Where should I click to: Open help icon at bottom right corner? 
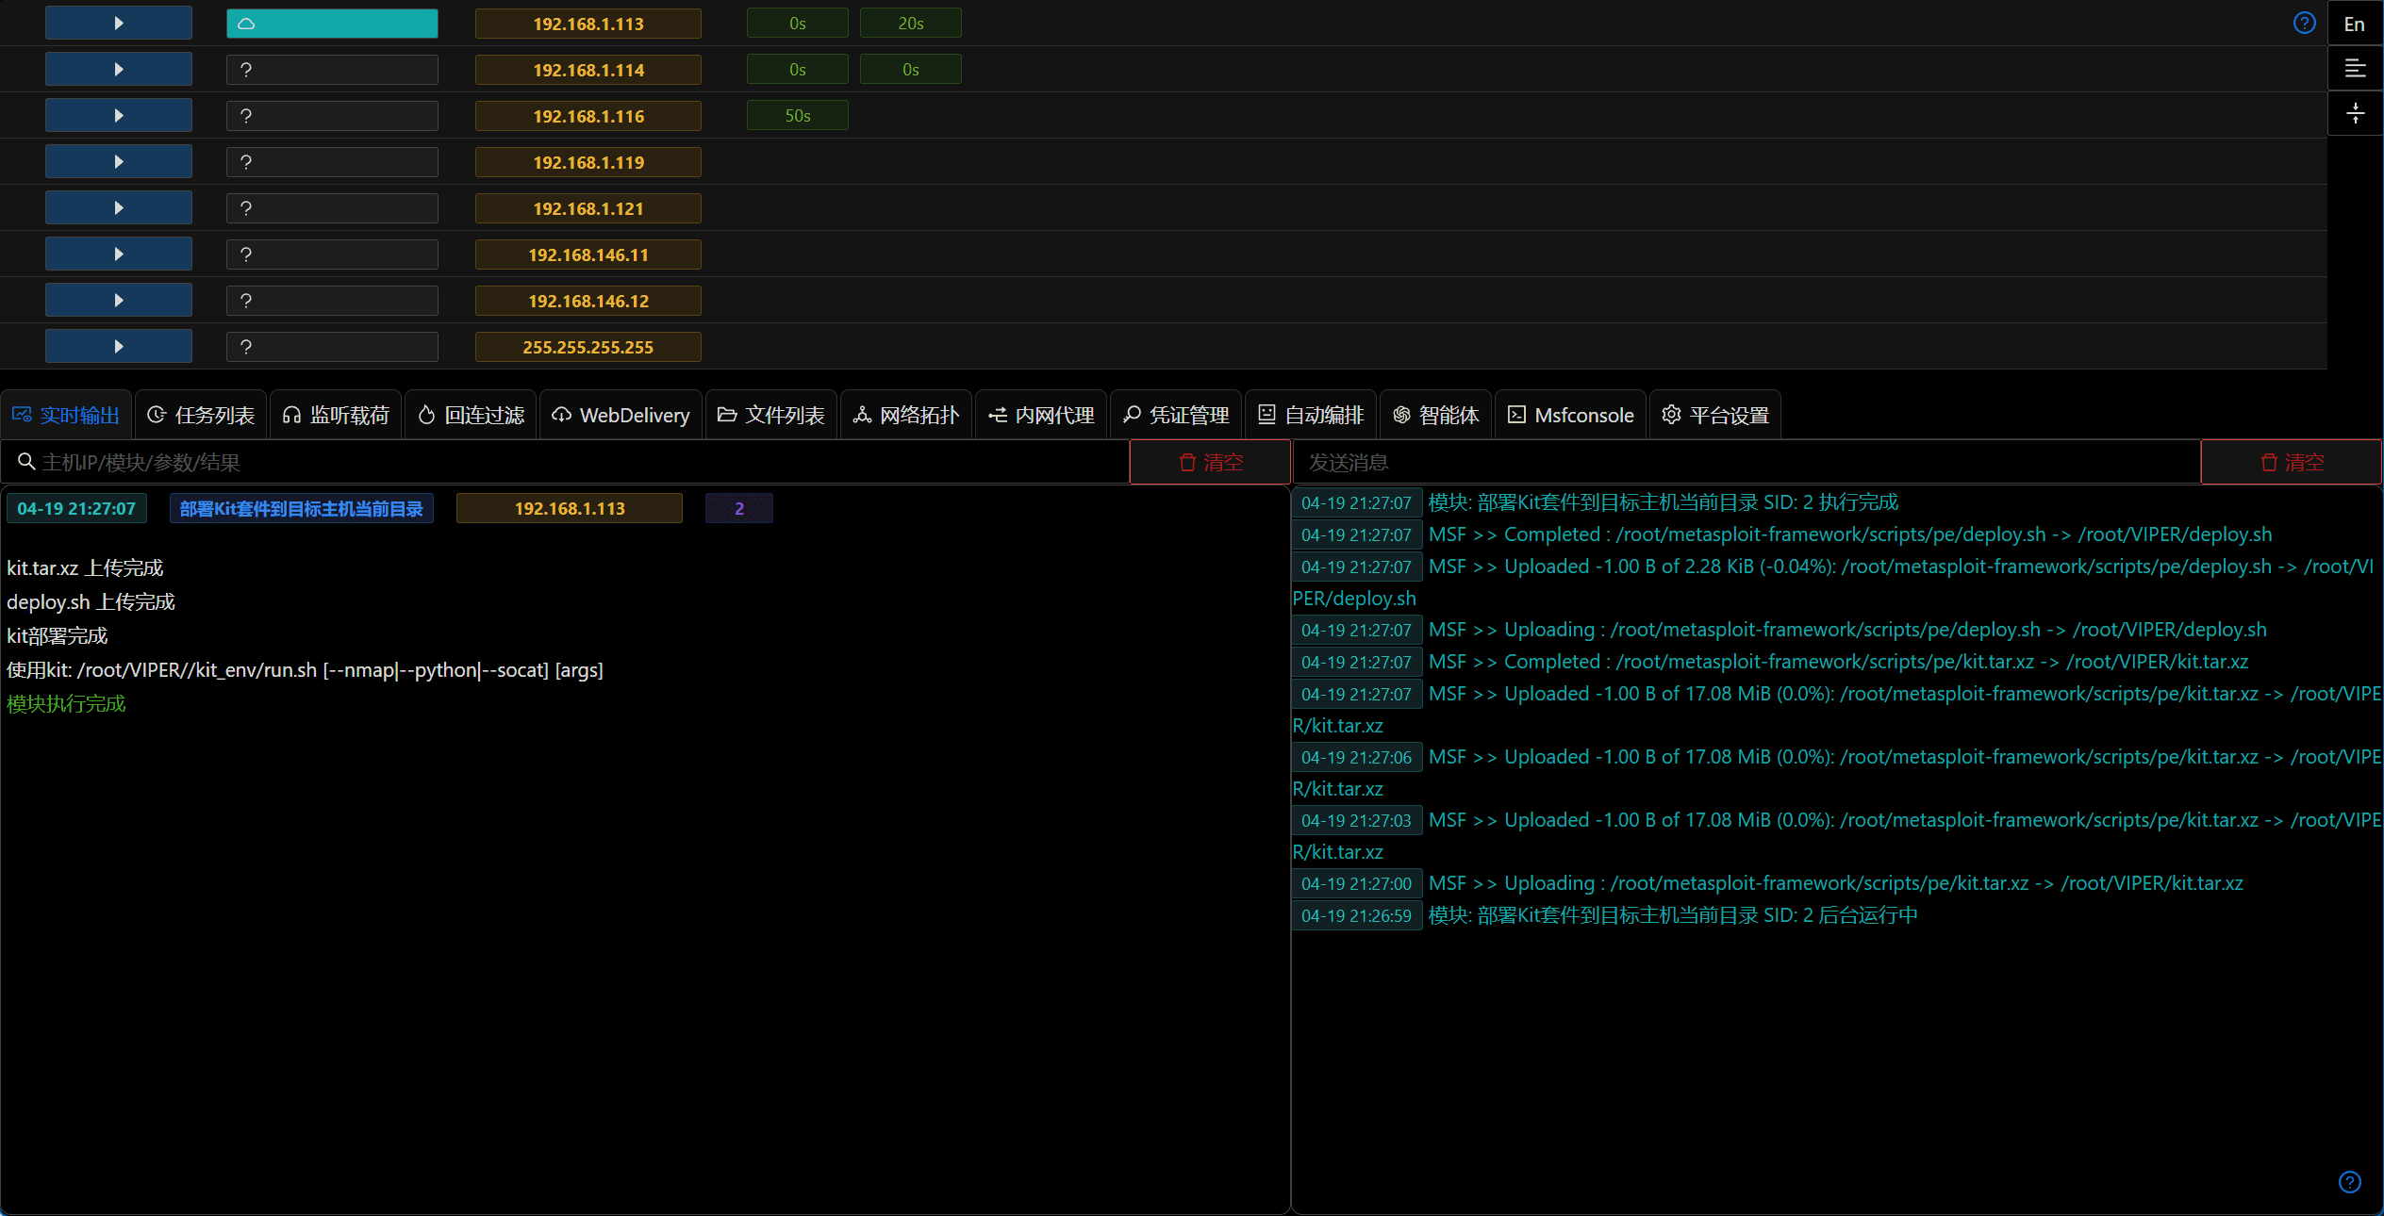(x=2350, y=1181)
